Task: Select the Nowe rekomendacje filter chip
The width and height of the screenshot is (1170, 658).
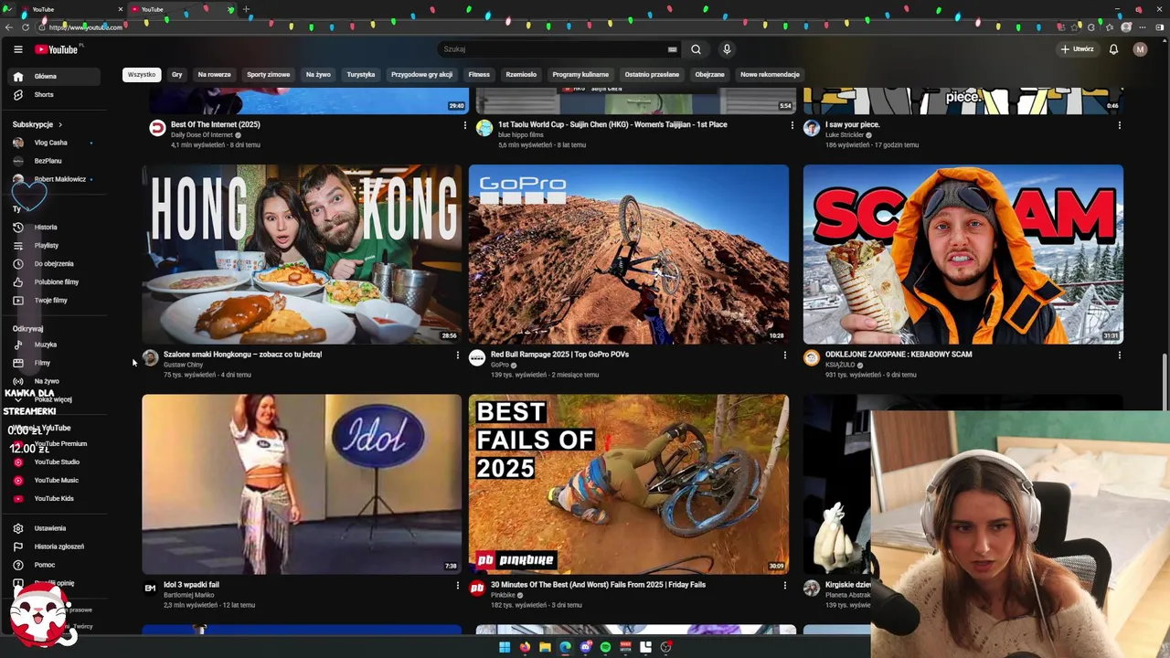Action: coord(770,75)
